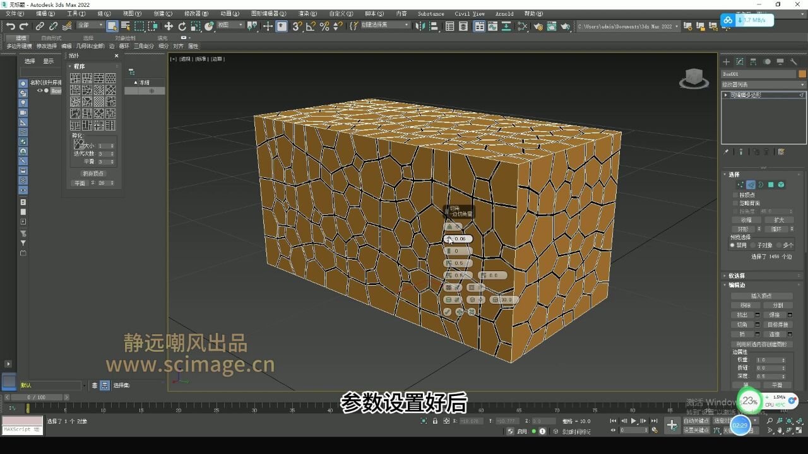Open the selection filter 全部 dropdown
The height and width of the screenshot is (454, 808).
coord(90,25)
